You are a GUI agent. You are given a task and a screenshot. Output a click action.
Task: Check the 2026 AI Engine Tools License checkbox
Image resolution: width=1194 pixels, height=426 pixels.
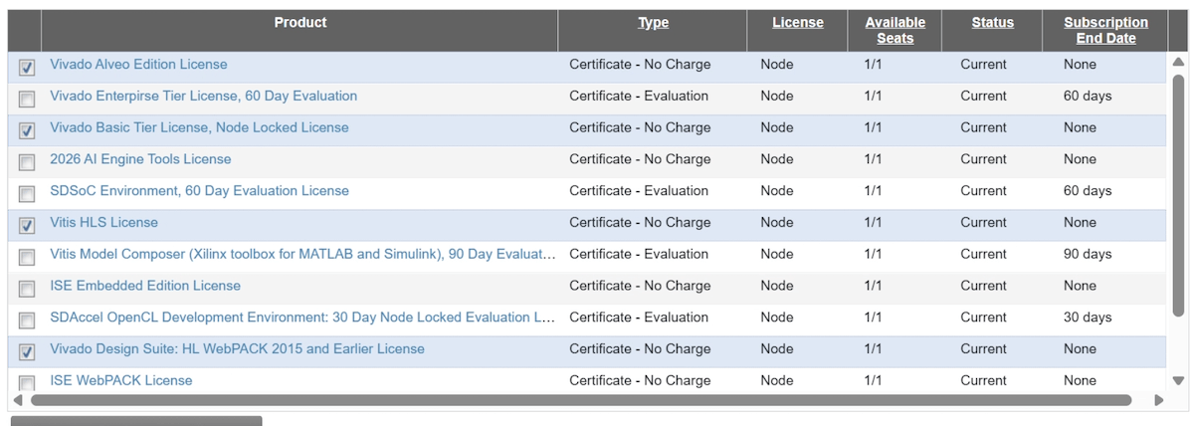(x=27, y=162)
